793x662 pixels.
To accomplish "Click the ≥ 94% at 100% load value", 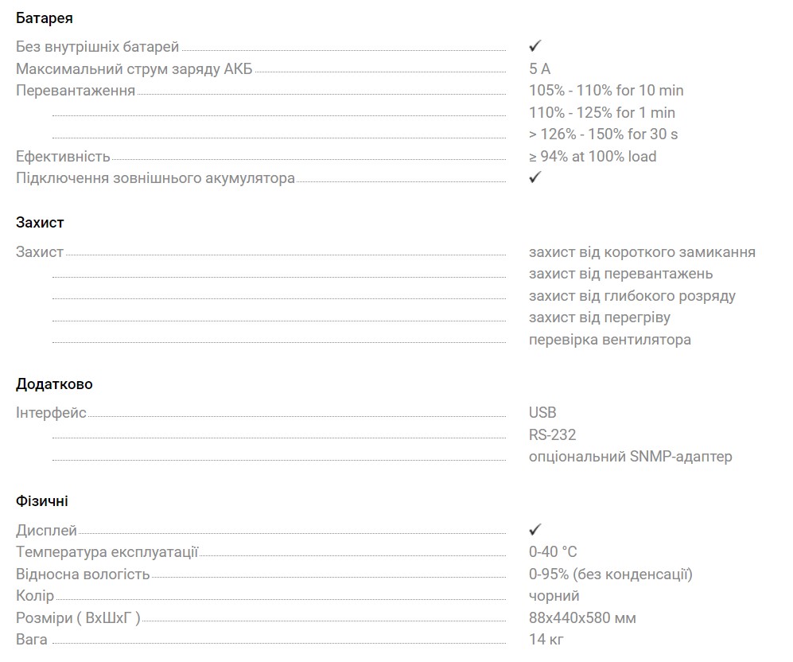I will point(593,156).
